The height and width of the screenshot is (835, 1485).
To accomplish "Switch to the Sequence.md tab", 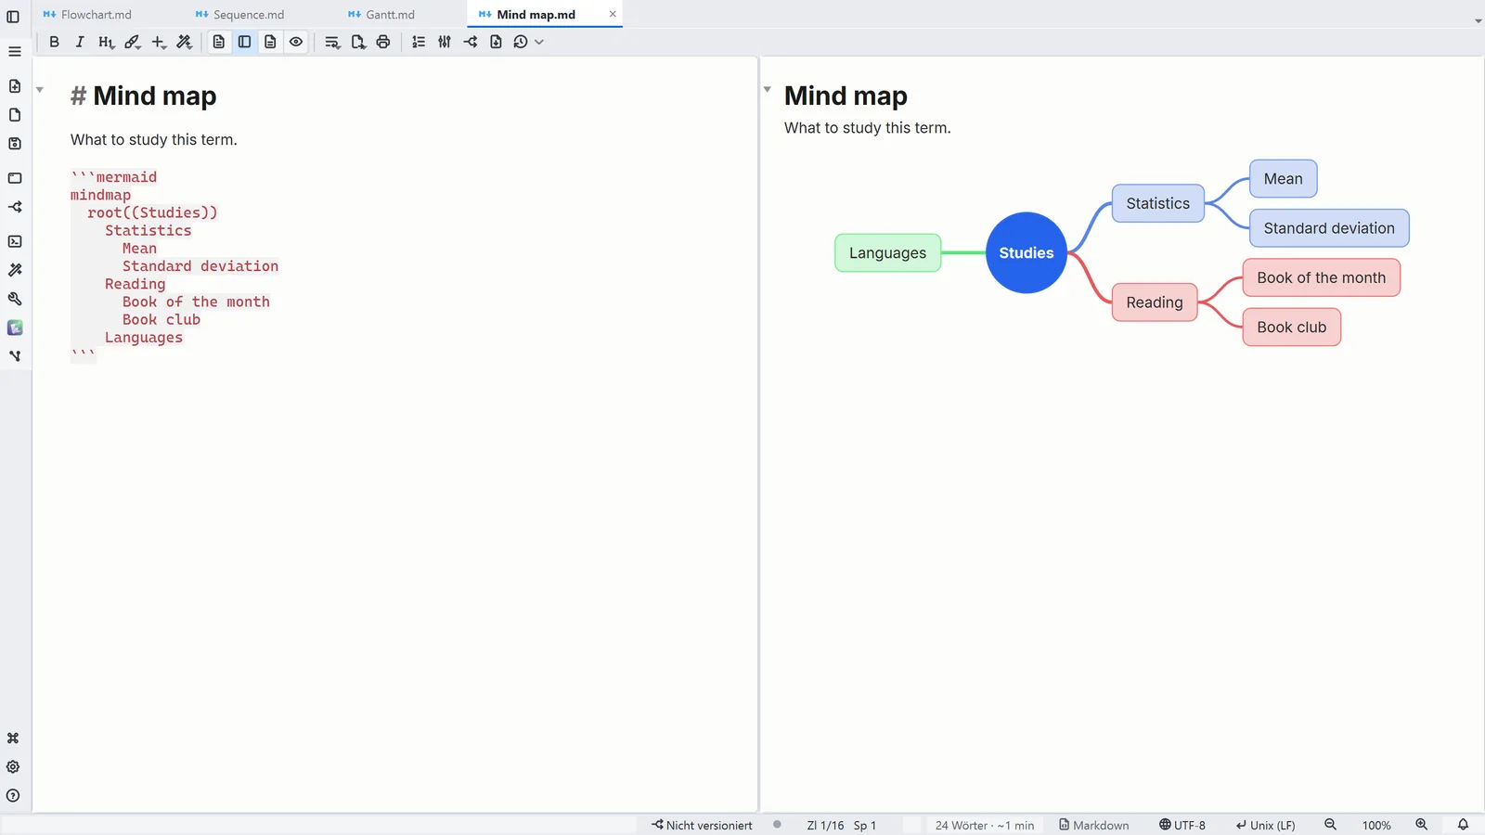I will 240,14.
